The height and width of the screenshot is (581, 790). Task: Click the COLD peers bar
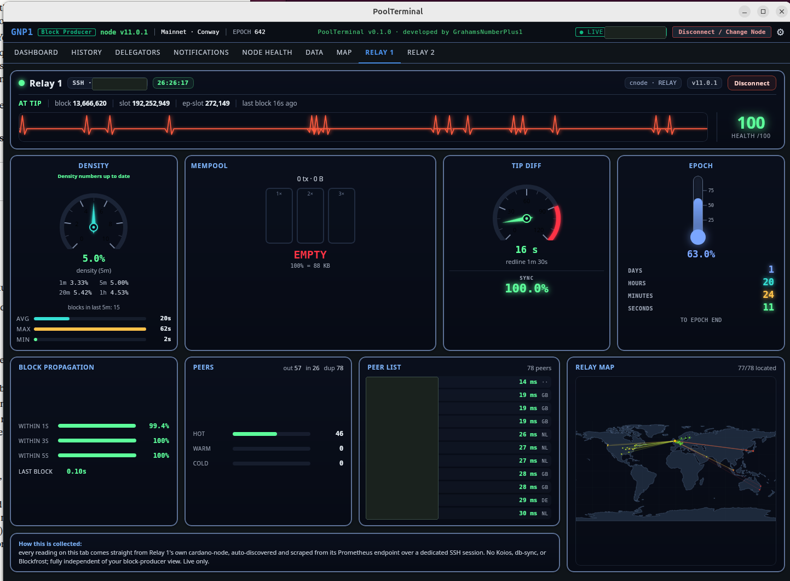click(x=272, y=463)
